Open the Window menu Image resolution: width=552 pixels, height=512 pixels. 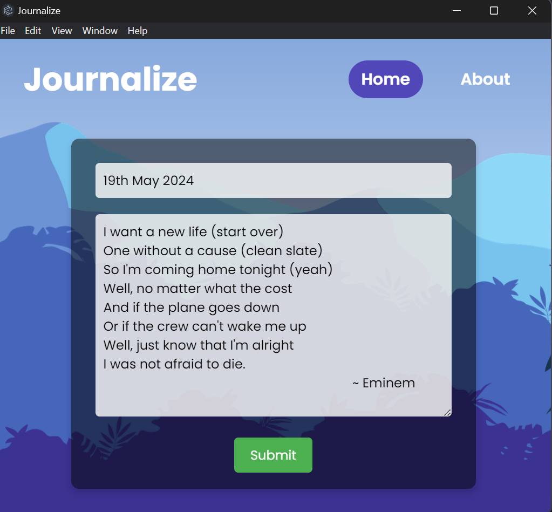pyautogui.click(x=100, y=31)
